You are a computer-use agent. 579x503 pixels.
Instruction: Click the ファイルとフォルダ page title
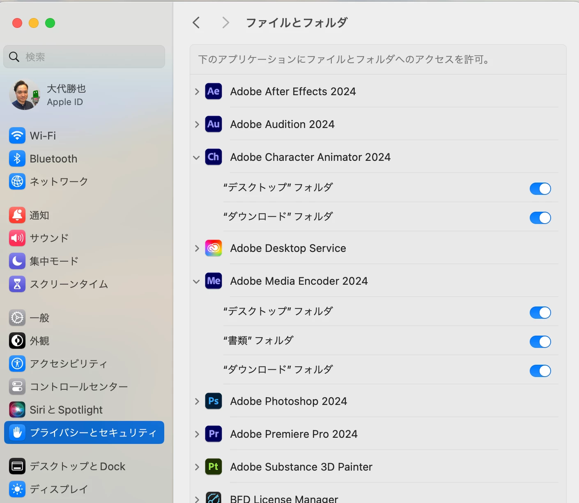tap(297, 23)
